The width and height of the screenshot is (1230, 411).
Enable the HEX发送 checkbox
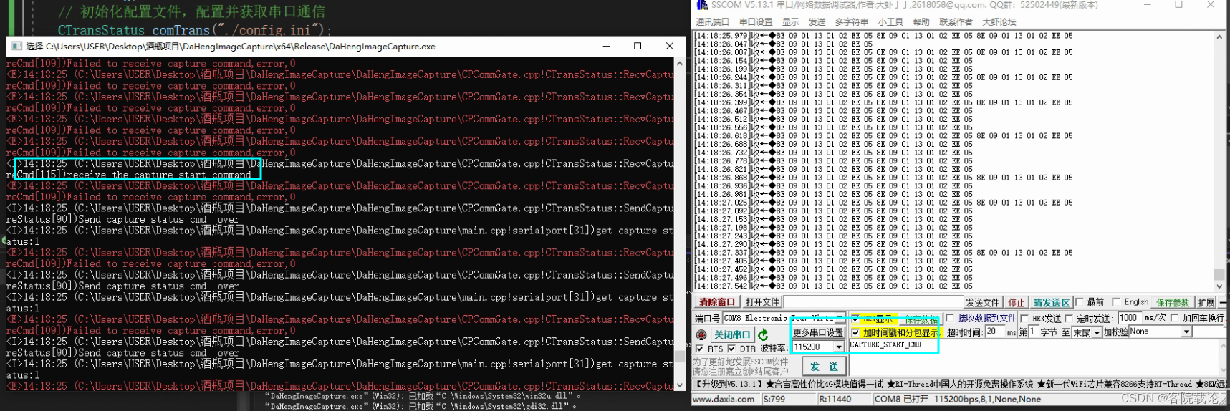click(x=1024, y=319)
